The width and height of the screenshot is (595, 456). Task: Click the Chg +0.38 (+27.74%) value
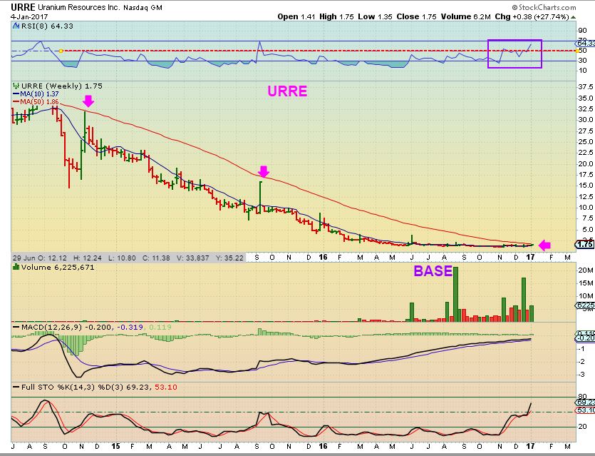(532, 16)
